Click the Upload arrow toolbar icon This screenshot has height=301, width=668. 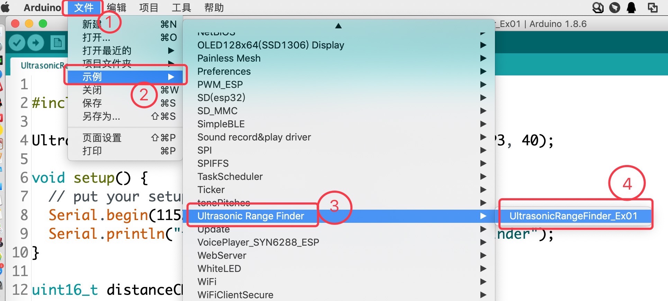(35, 43)
